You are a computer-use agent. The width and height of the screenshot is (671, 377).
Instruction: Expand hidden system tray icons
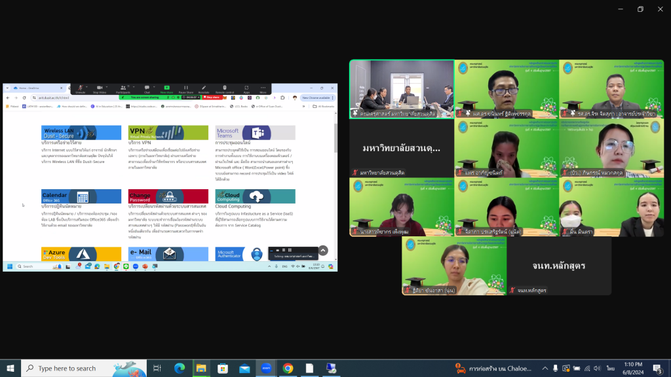tap(545, 368)
